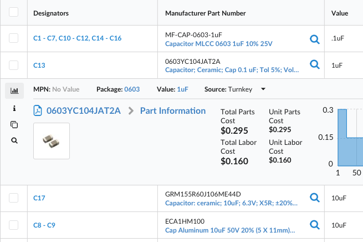
Task: Click the search icon next to GRM155R60J106ME44D
Action: click(x=314, y=198)
